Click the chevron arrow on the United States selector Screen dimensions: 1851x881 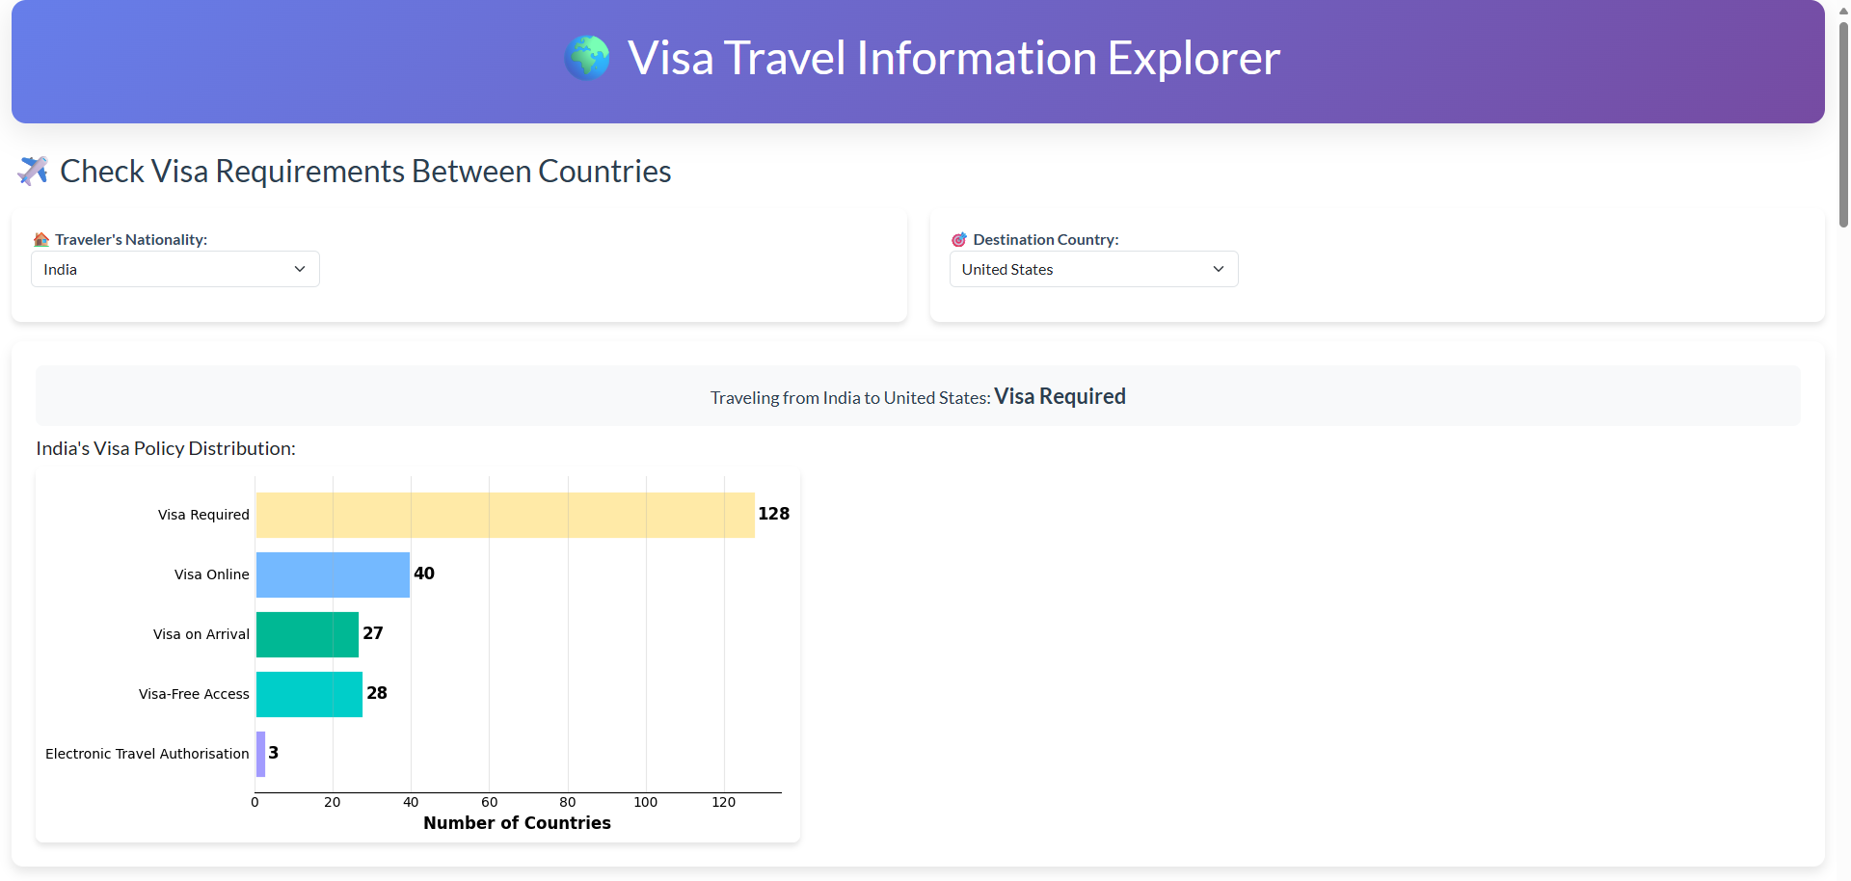1218,269
